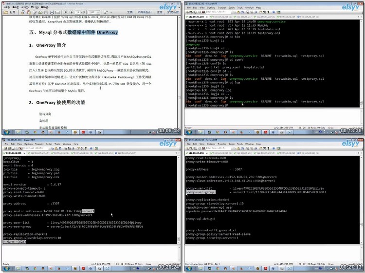Click highlighted 'server1' text in 00:20:24 terminal
The image size is (365, 273).
click(88, 211)
